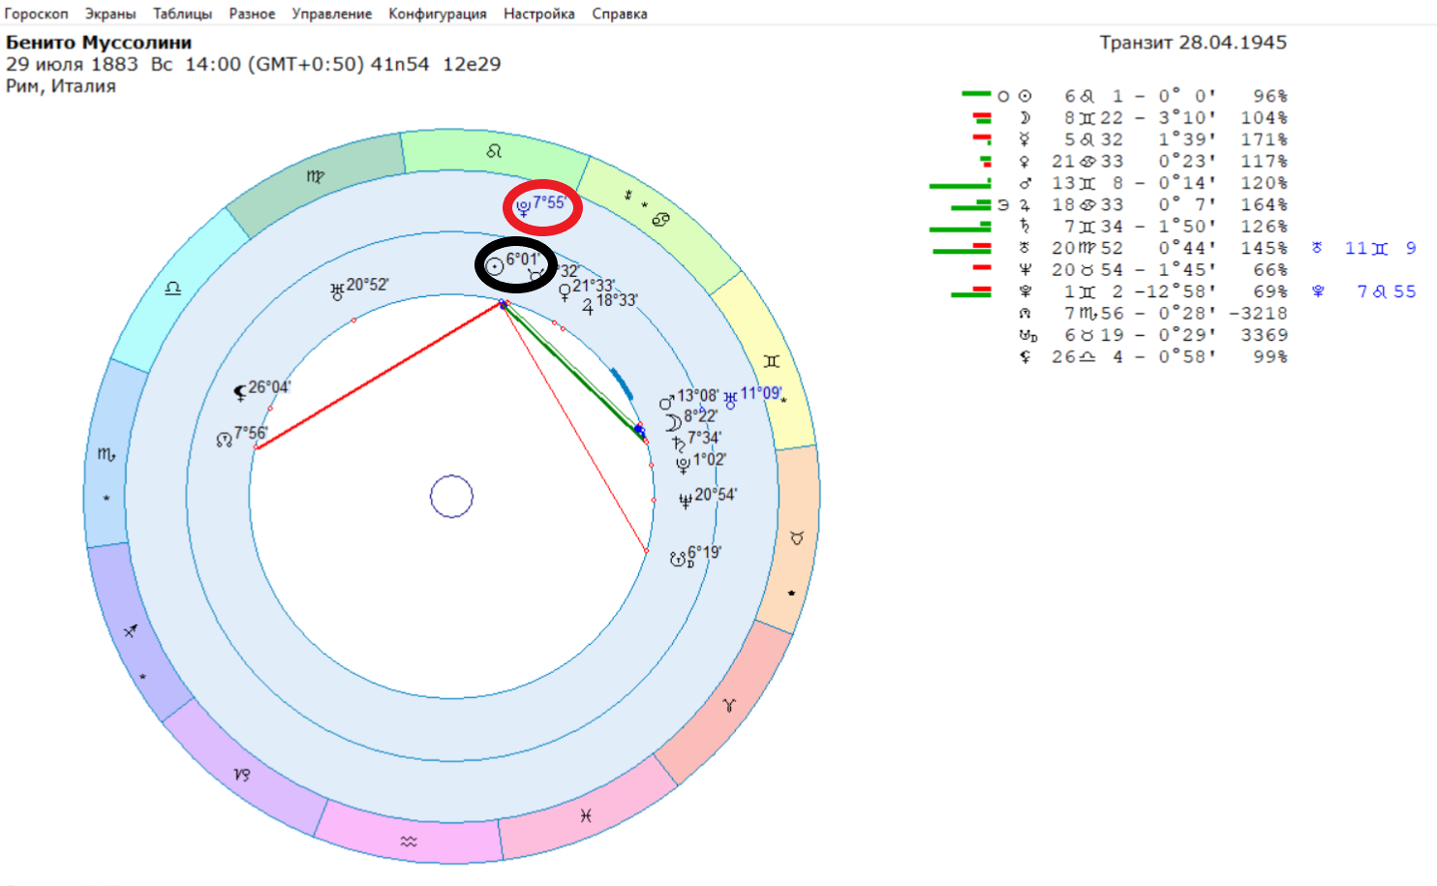Click the transit Pluto glyph circled in red
Image resolution: width=1437 pixels, height=886 pixels.
tap(523, 207)
